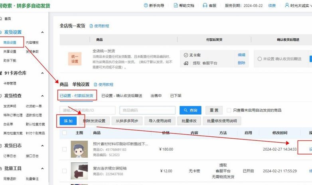Tick checkbox for 照片素材材料印刷 product row
Screen dimensions: 312x185
(x=64, y=149)
